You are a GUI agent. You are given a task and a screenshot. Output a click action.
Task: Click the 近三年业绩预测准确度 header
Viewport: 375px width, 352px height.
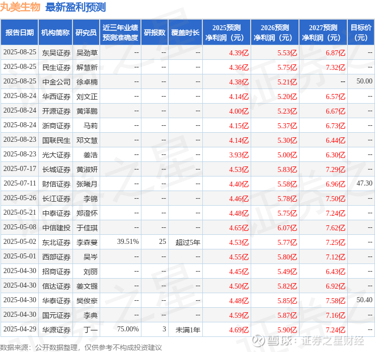[x=120, y=32]
